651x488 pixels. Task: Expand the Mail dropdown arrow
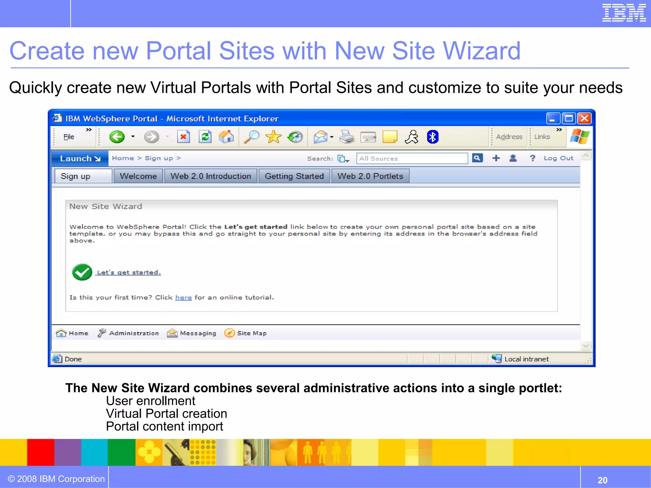[332, 137]
